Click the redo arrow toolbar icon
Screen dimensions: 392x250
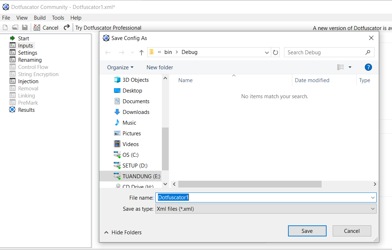pos(66,27)
